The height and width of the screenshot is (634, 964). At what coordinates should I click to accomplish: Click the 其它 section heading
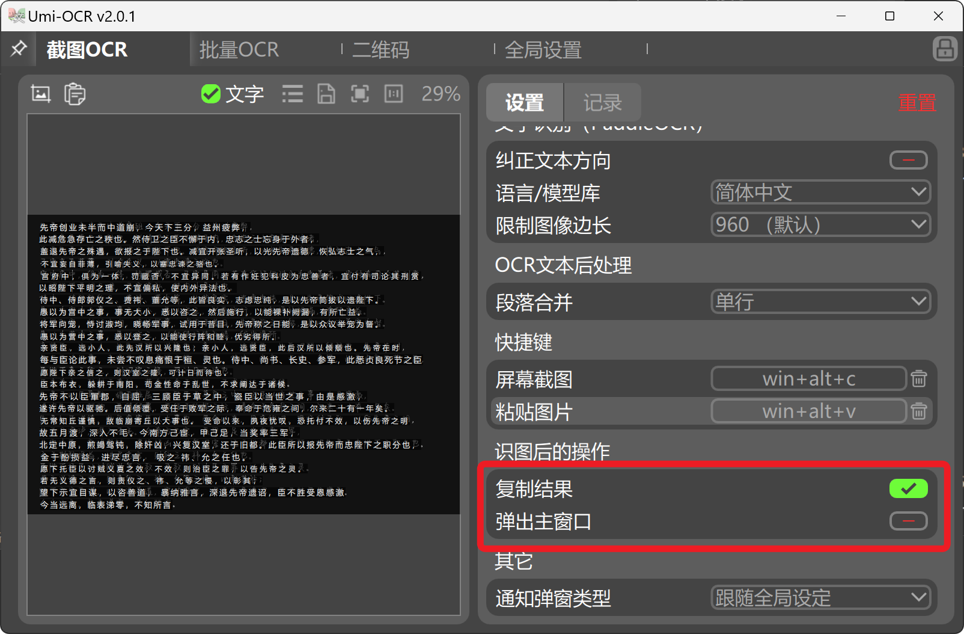click(x=514, y=561)
